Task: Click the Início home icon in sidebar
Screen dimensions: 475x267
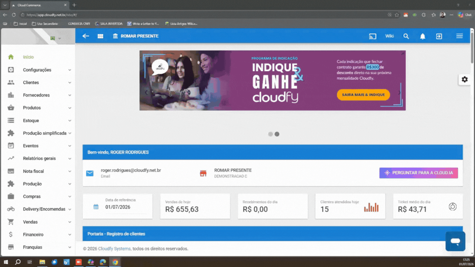Action: pyautogui.click(x=11, y=57)
